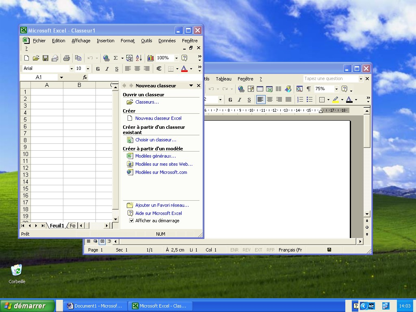Screen dimensions: 416x312
Task: Click Nouveau classeur Excel link
Action: click(x=158, y=118)
